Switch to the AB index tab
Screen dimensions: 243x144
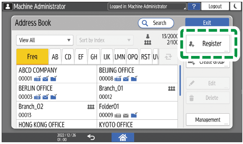tap(55, 56)
